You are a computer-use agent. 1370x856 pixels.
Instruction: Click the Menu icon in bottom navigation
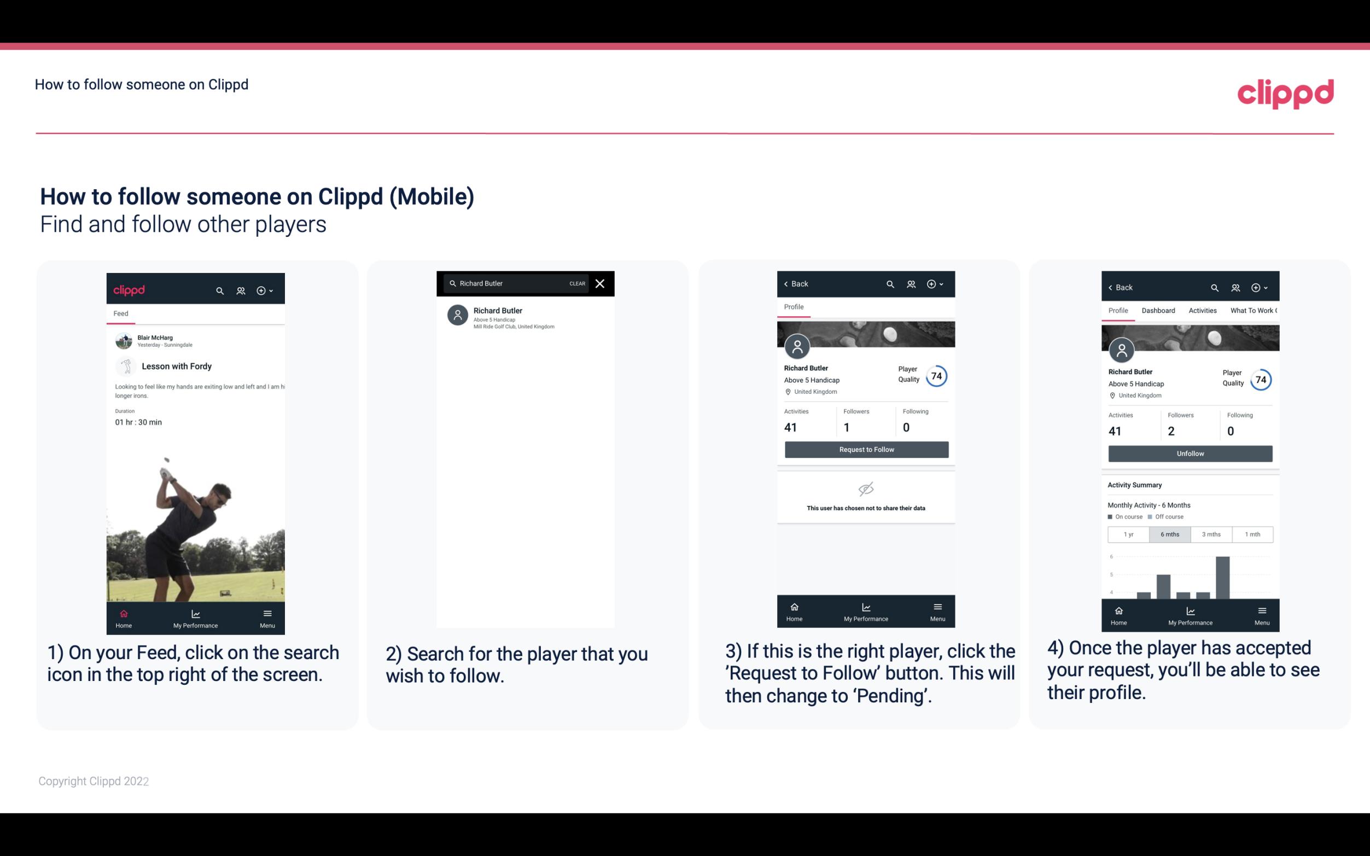(266, 613)
